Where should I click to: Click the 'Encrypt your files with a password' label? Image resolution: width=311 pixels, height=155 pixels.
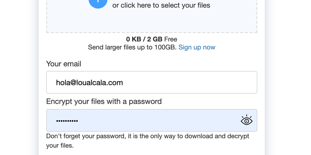(x=104, y=101)
